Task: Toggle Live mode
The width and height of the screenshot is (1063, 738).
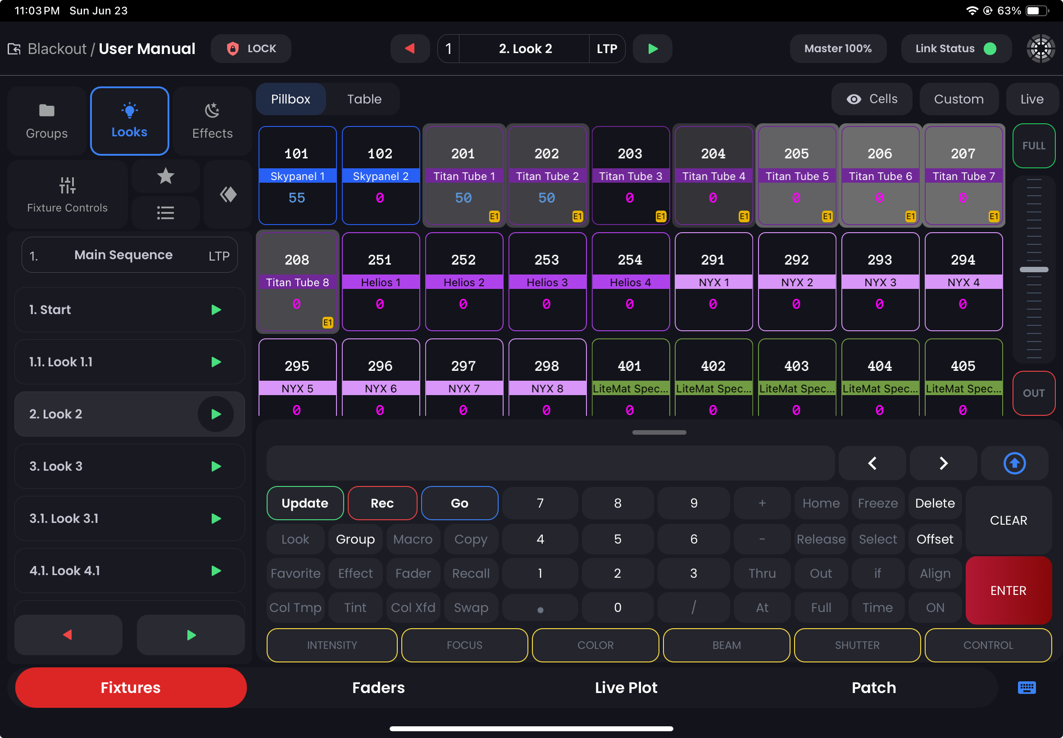Action: pyautogui.click(x=1031, y=99)
